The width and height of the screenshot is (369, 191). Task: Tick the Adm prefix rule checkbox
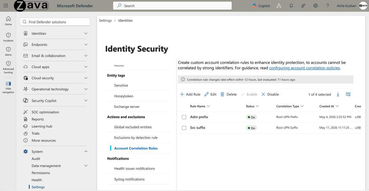click(x=184, y=117)
